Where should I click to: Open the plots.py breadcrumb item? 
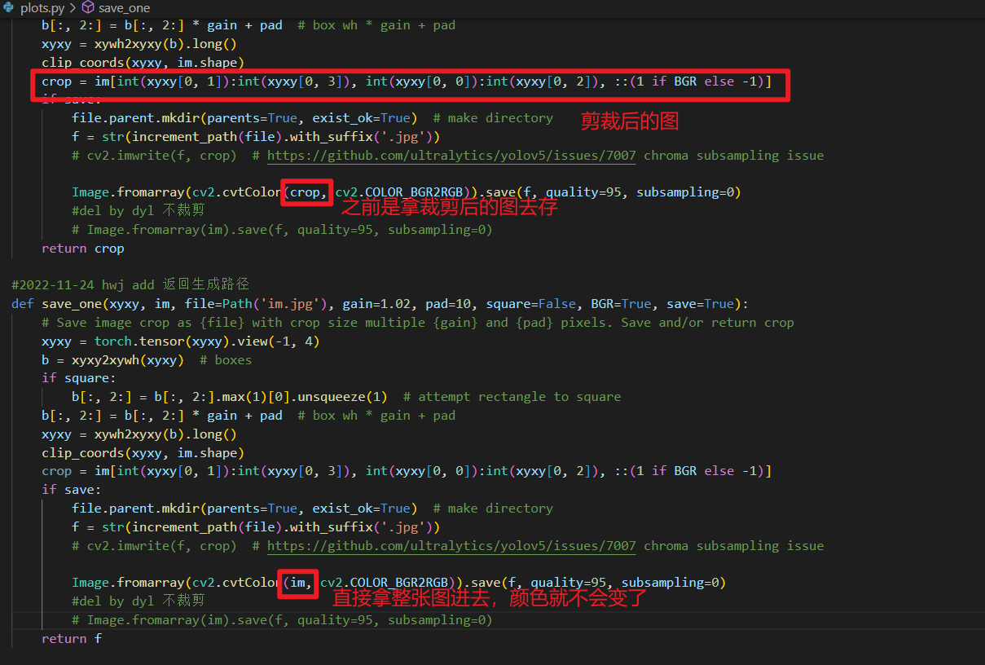click(42, 7)
